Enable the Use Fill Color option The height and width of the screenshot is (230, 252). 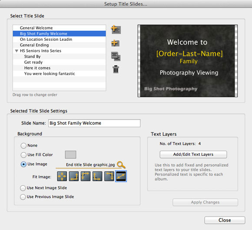pyautogui.click(x=23, y=155)
